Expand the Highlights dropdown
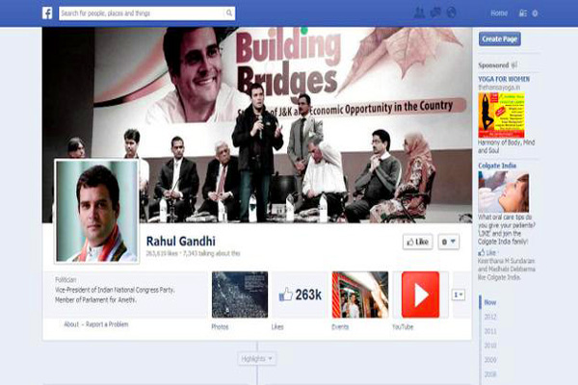 [x=257, y=358]
